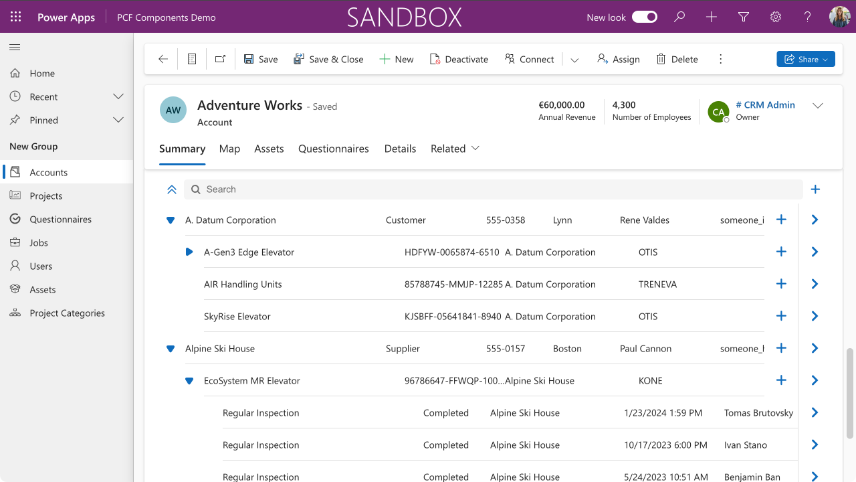Open Accounts in the sidebar

67,172
